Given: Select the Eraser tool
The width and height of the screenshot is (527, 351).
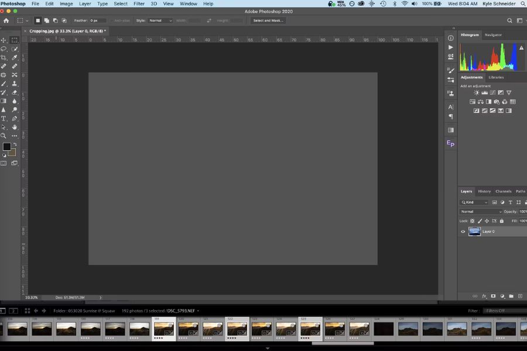Looking at the screenshot, I should (x=15, y=92).
